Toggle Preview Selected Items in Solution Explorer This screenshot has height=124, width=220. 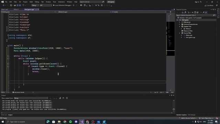tap(206, 12)
